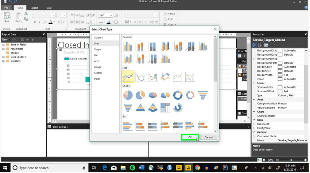
Task: Open Spotify from the taskbar
Action: point(132,168)
